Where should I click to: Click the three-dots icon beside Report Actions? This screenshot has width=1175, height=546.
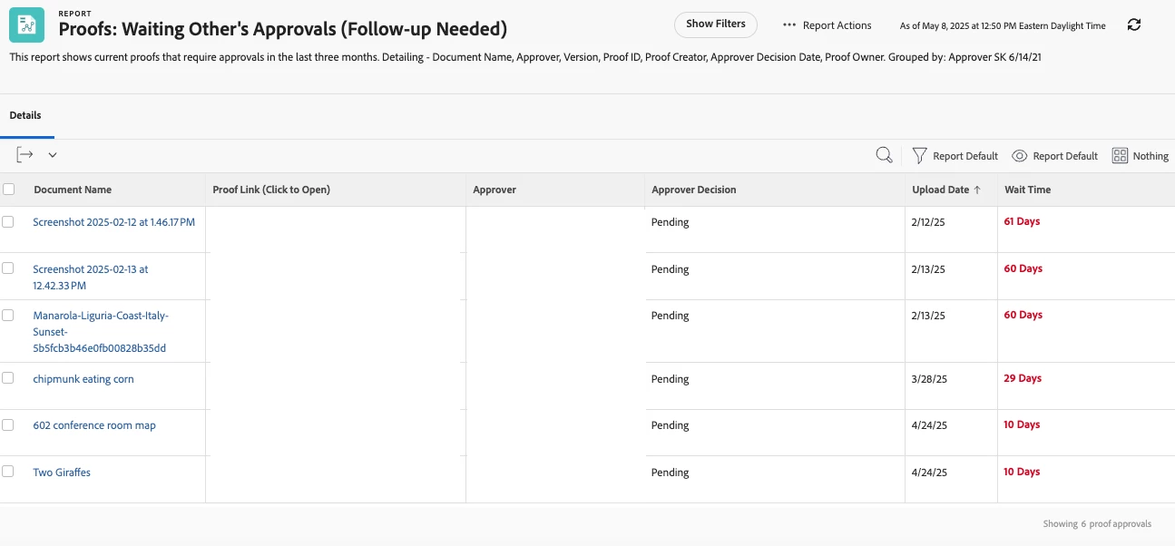tap(789, 25)
